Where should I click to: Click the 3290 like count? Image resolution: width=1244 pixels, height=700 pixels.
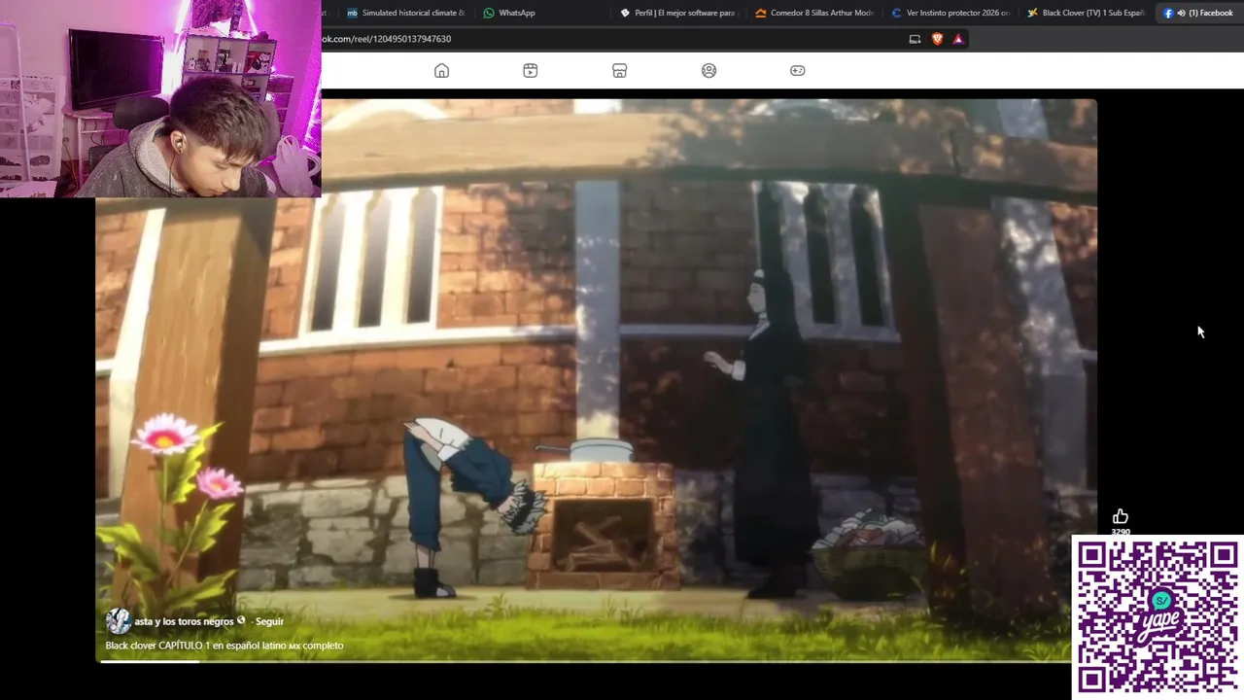pos(1121,532)
